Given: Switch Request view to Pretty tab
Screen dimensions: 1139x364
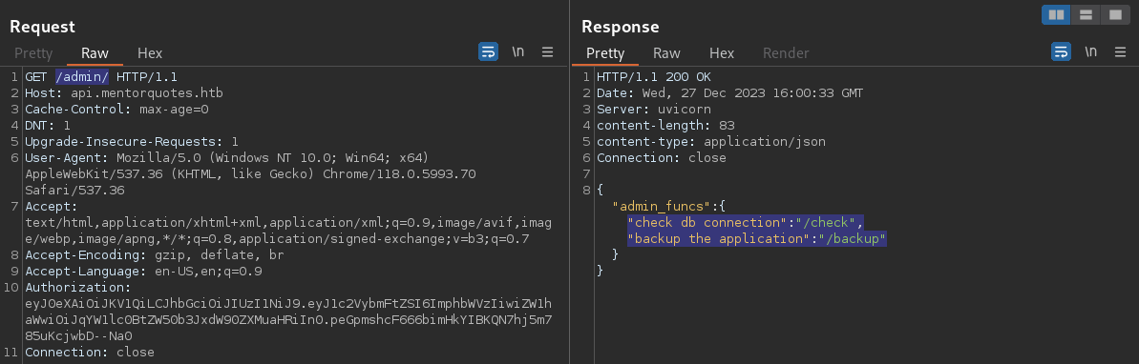Looking at the screenshot, I should pos(33,53).
